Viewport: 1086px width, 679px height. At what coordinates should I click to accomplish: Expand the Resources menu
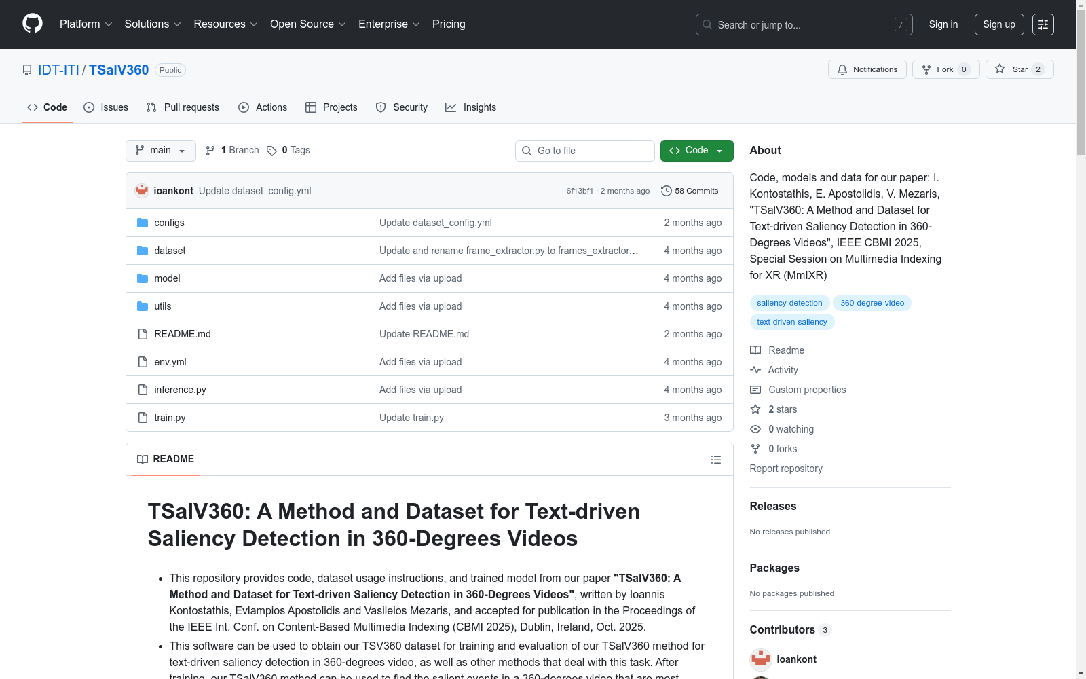pyautogui.click(x=225, y=24)
